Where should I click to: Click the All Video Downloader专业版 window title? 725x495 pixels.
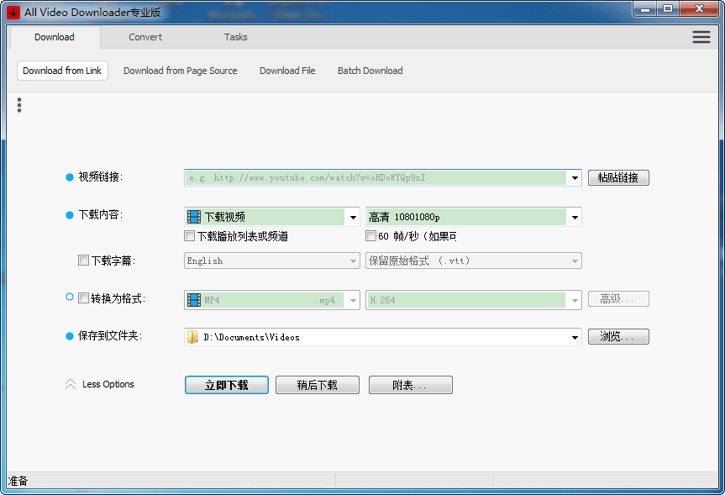click(92, 12)
